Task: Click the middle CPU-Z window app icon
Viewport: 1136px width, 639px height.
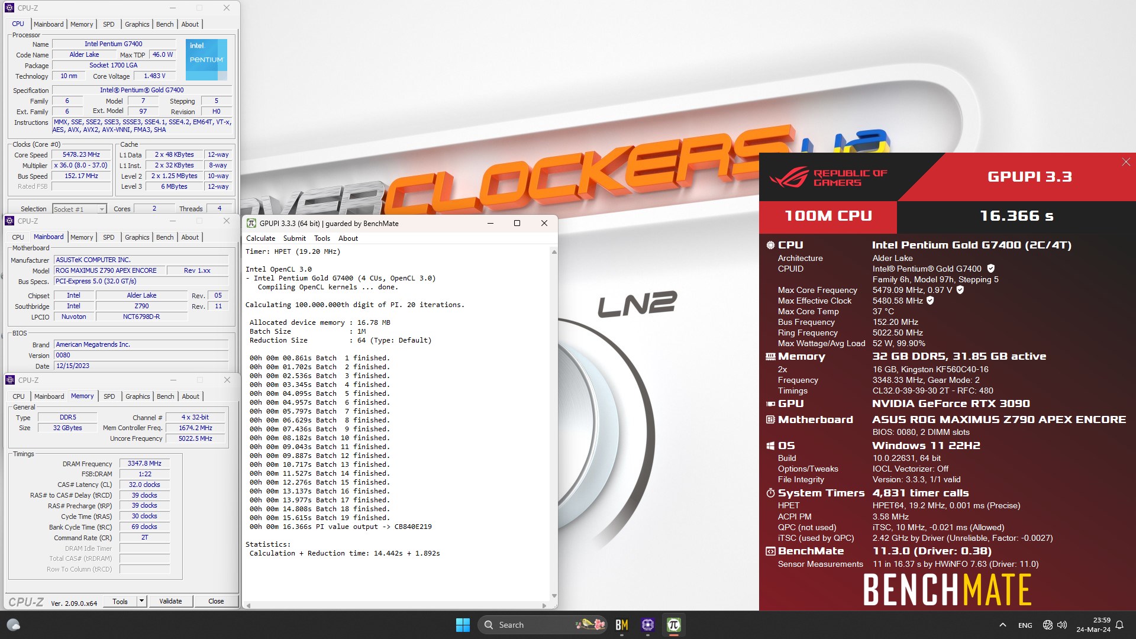Action: pyautogui.click(x=9, y=221)
